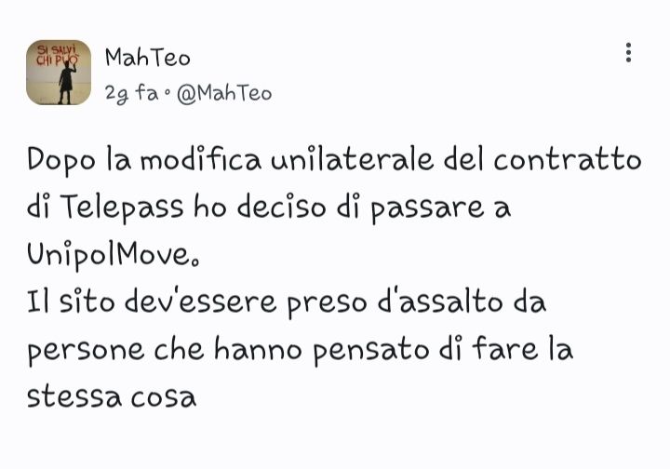Viewport: 670px width, 469px height.
Task: Click the word 'contratto' in the post
Action: coord(568,160)
